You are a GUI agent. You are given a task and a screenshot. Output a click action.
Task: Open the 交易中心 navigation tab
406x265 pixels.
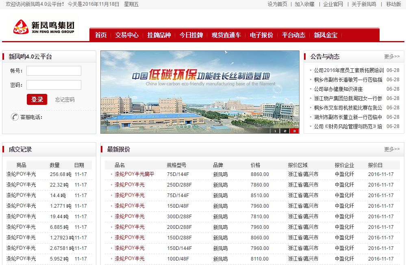coord(127,35)
